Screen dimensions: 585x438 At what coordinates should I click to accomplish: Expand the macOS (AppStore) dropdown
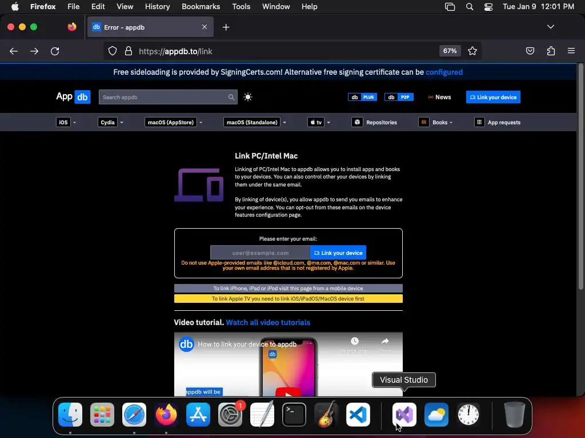(174, 122)
